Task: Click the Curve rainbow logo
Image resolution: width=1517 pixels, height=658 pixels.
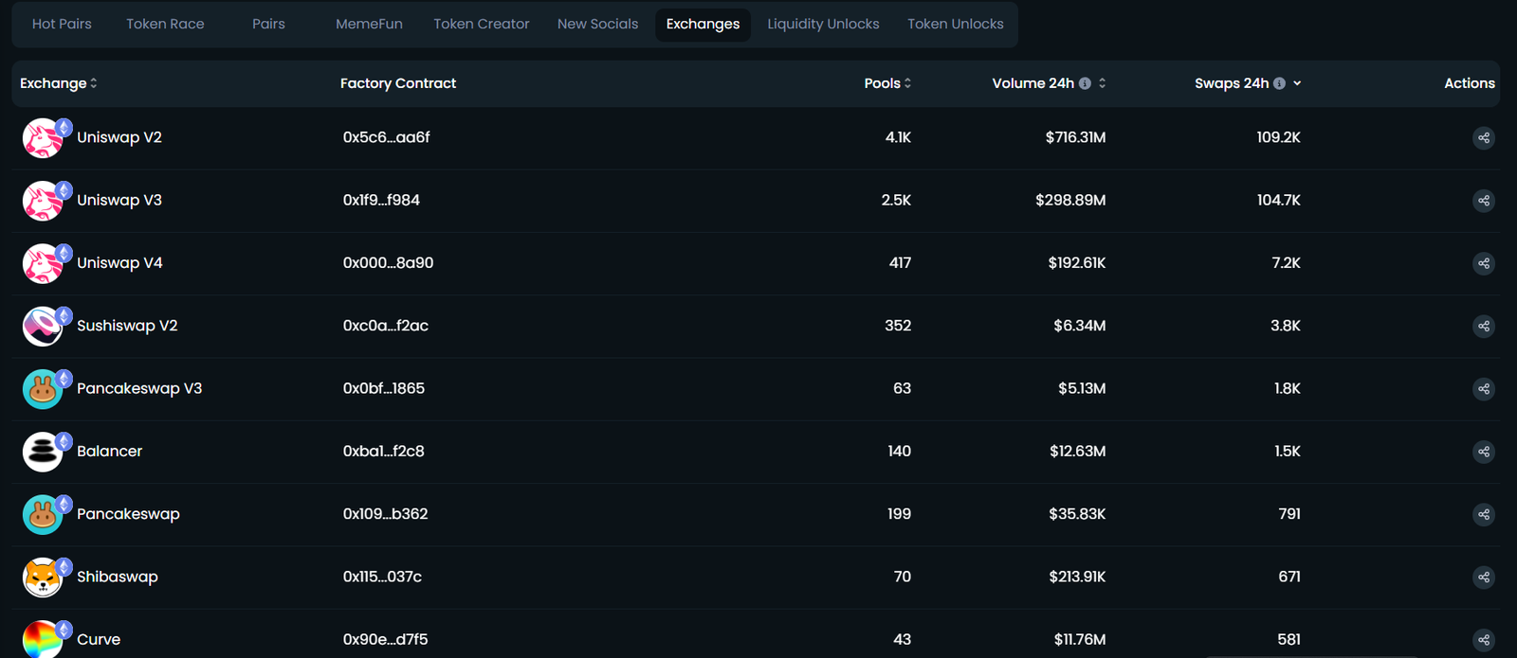Action: point(43,639)
